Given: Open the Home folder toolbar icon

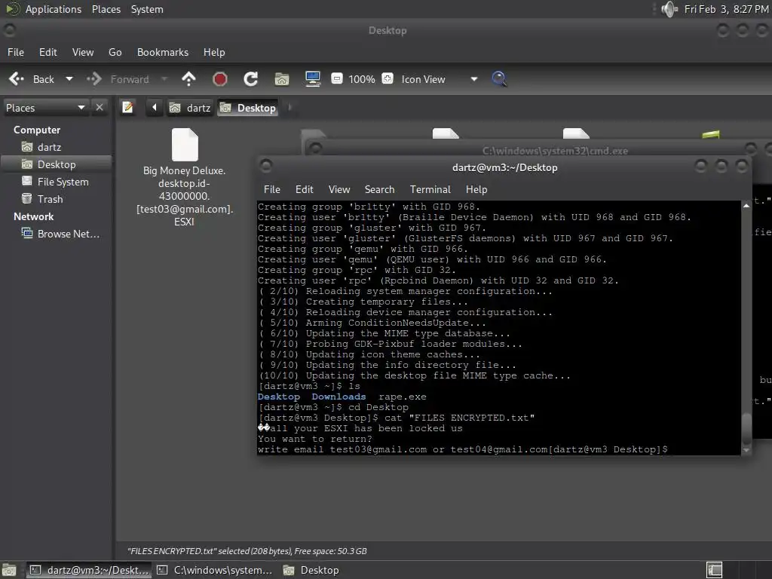Looking at the screenshot, I should (x=282, y=78).
